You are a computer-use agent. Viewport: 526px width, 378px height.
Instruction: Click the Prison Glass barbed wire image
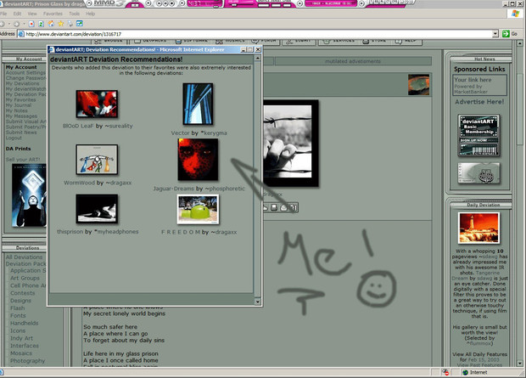[290, 144]
